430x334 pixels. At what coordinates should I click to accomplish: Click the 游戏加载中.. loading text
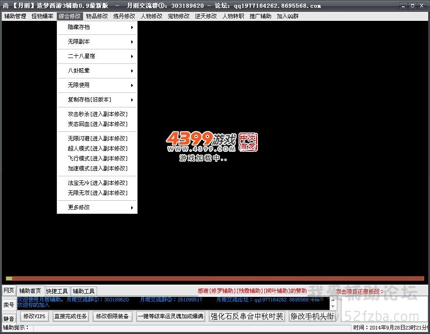click(x=203, y=158)
